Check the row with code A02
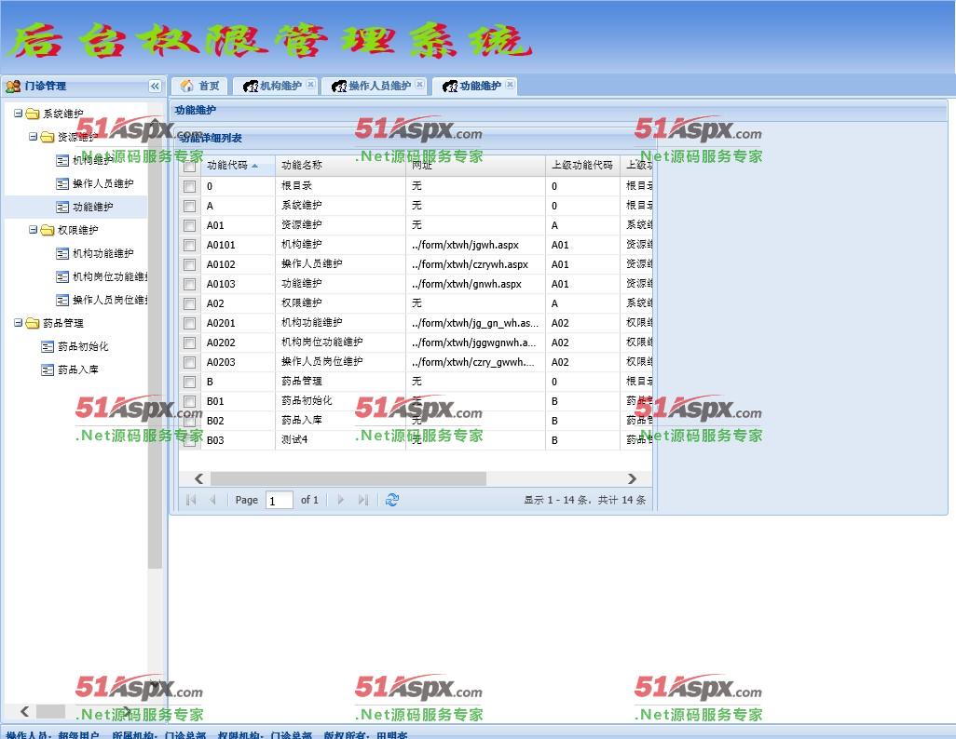This screenshot has height=739, width=956. click(x=189, y=303)
